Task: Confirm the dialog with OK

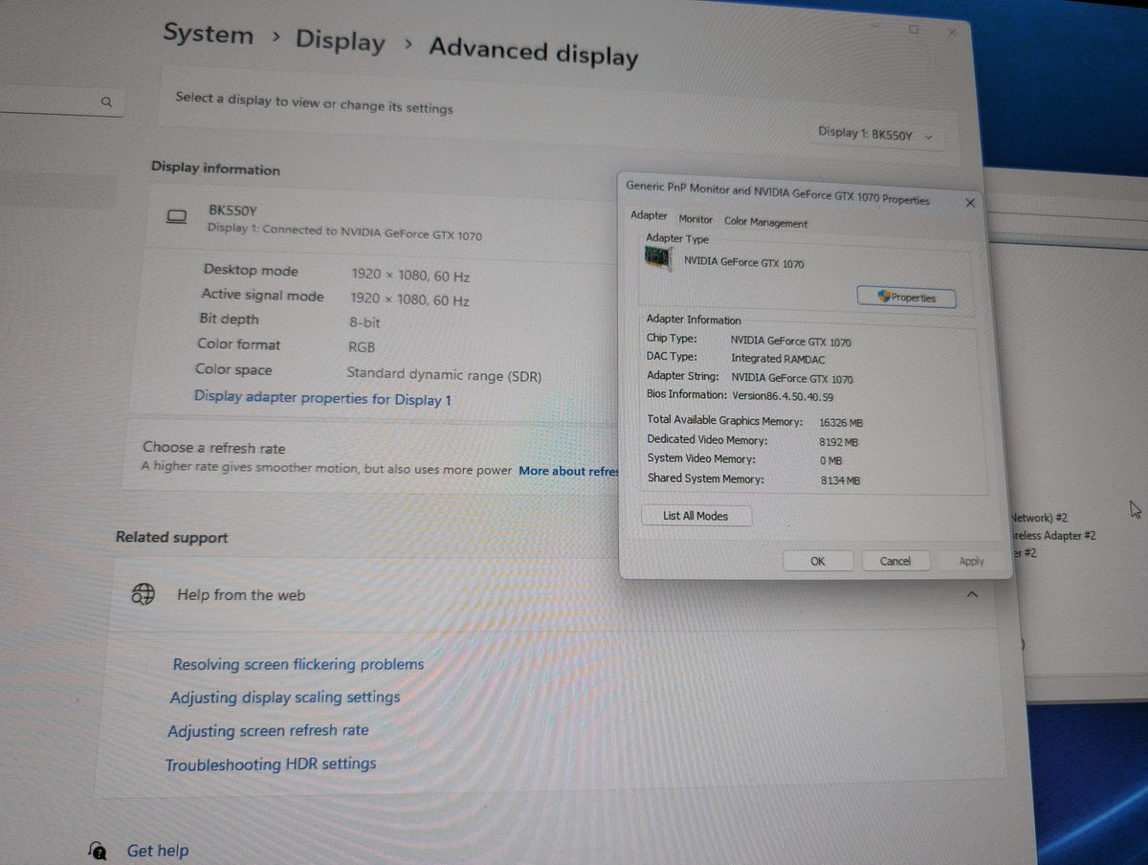Action: pyautogui.click(x=817, y=561)
